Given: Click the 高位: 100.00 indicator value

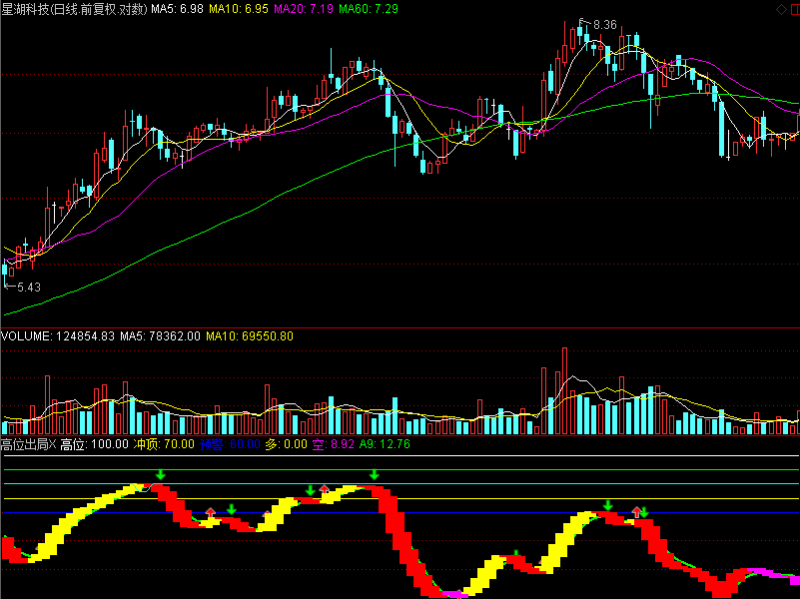Looking at the screenshot, I should pyautogui.click(x=95, y=444).
